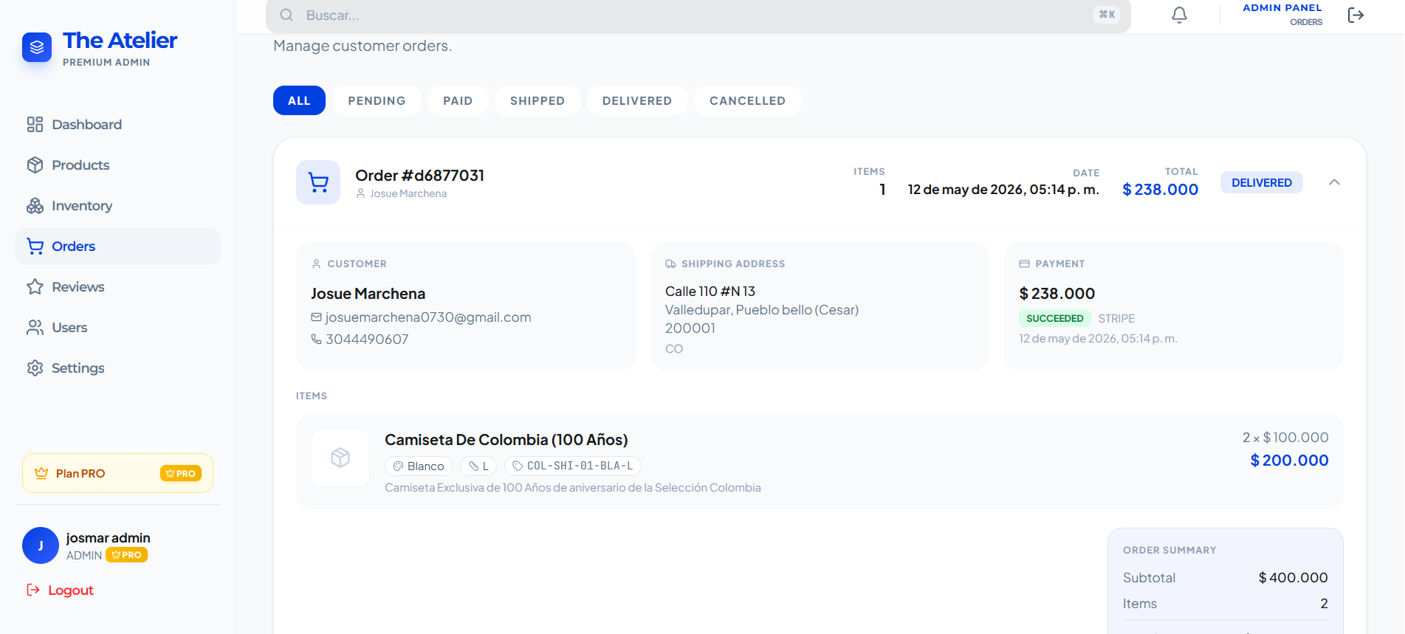Select Orders in the sidebar
The image size is (1405, 634).
[117, 247]
